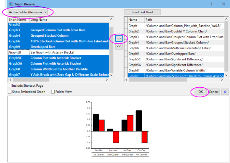This screenshot has height=163, width=230.
Task: Click down arrow of left list vertical scrollbar
Action: [x=111, y=75]
